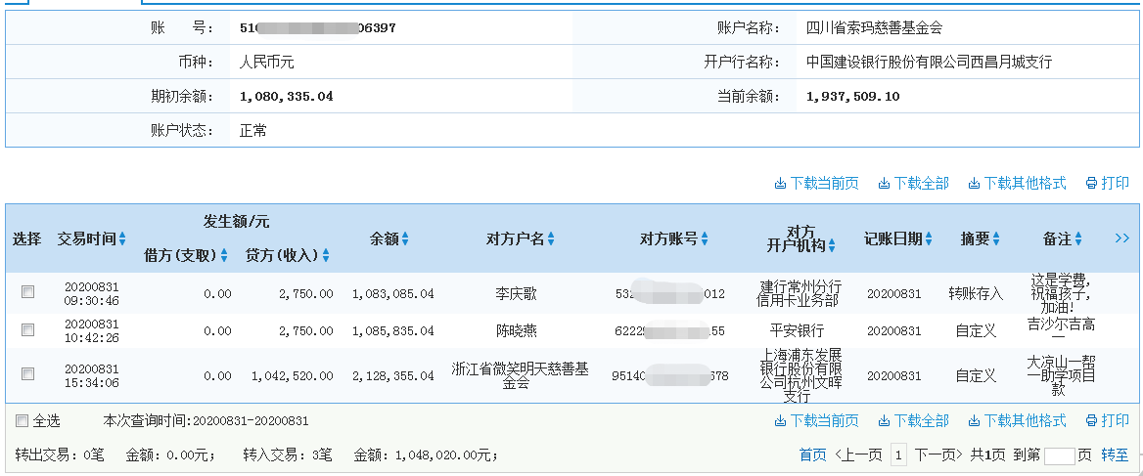Sort by 对方账号 column arrows
Viewport: 1143px width, 476px height.
point(705,239)
